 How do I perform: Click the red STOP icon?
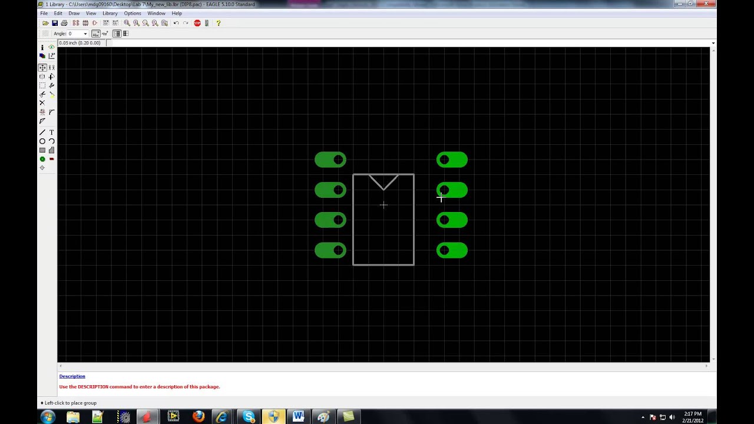pyautogui.click(x=197, y=23)
